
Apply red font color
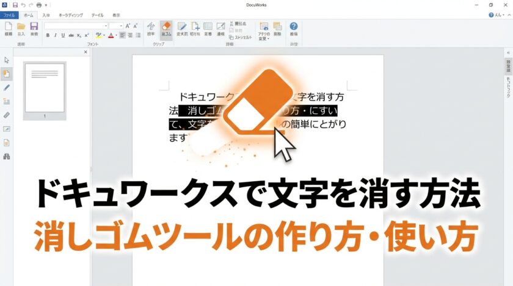click(111, 35)
